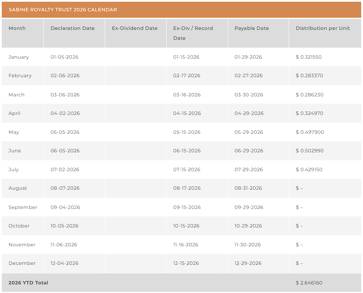Select payable date 03-30-2026
Image resolution: width=363 pixels, height=293 pixels.
click(249, 95)
